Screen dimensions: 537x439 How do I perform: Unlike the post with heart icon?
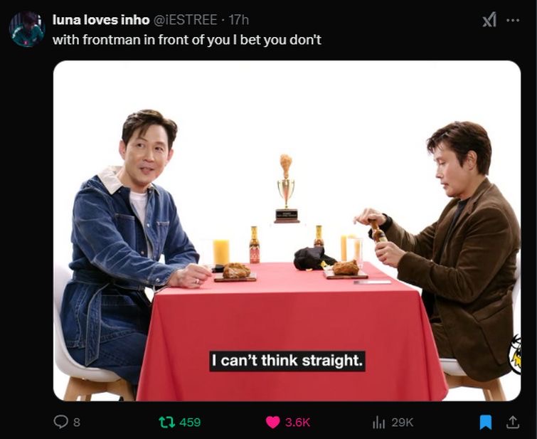(272, 422)
